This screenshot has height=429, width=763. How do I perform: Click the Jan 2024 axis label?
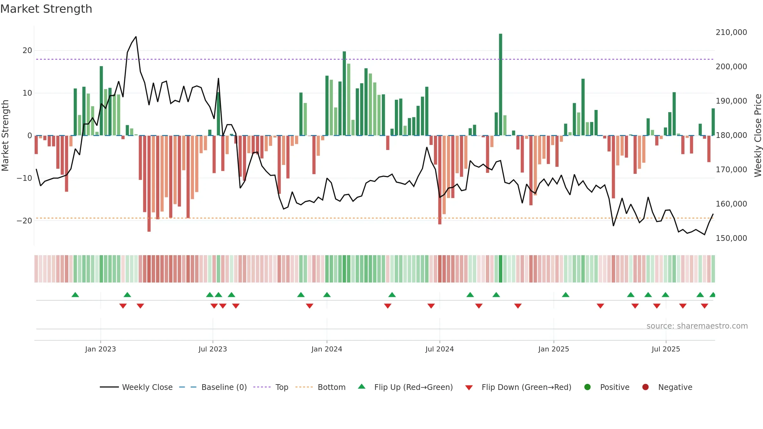tap(327, 349)
